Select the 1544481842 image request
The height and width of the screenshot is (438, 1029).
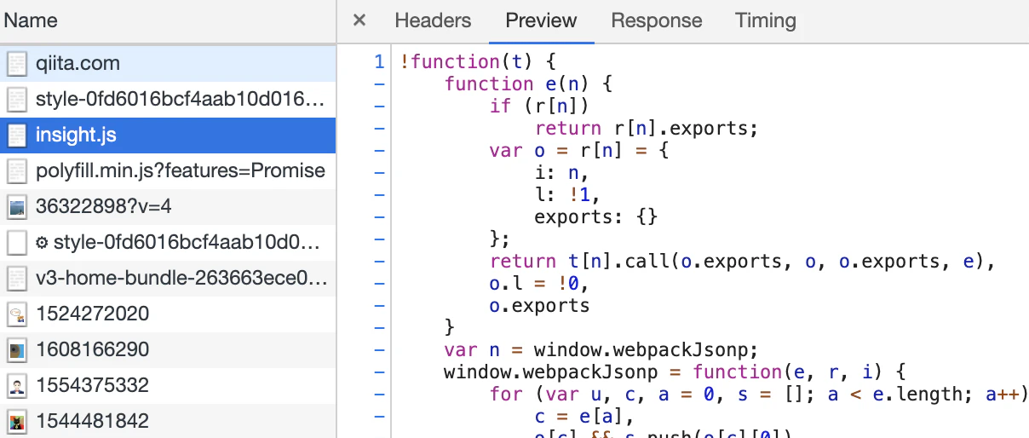pos(168,421)
